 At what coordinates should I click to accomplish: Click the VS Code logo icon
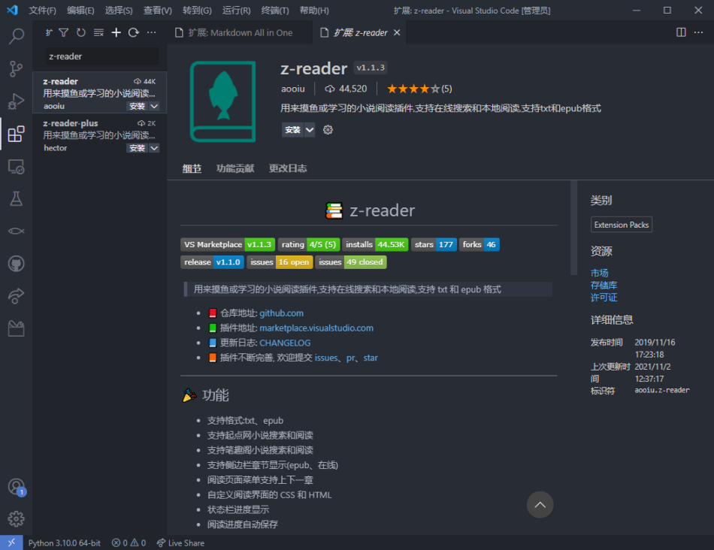(12, 10)
